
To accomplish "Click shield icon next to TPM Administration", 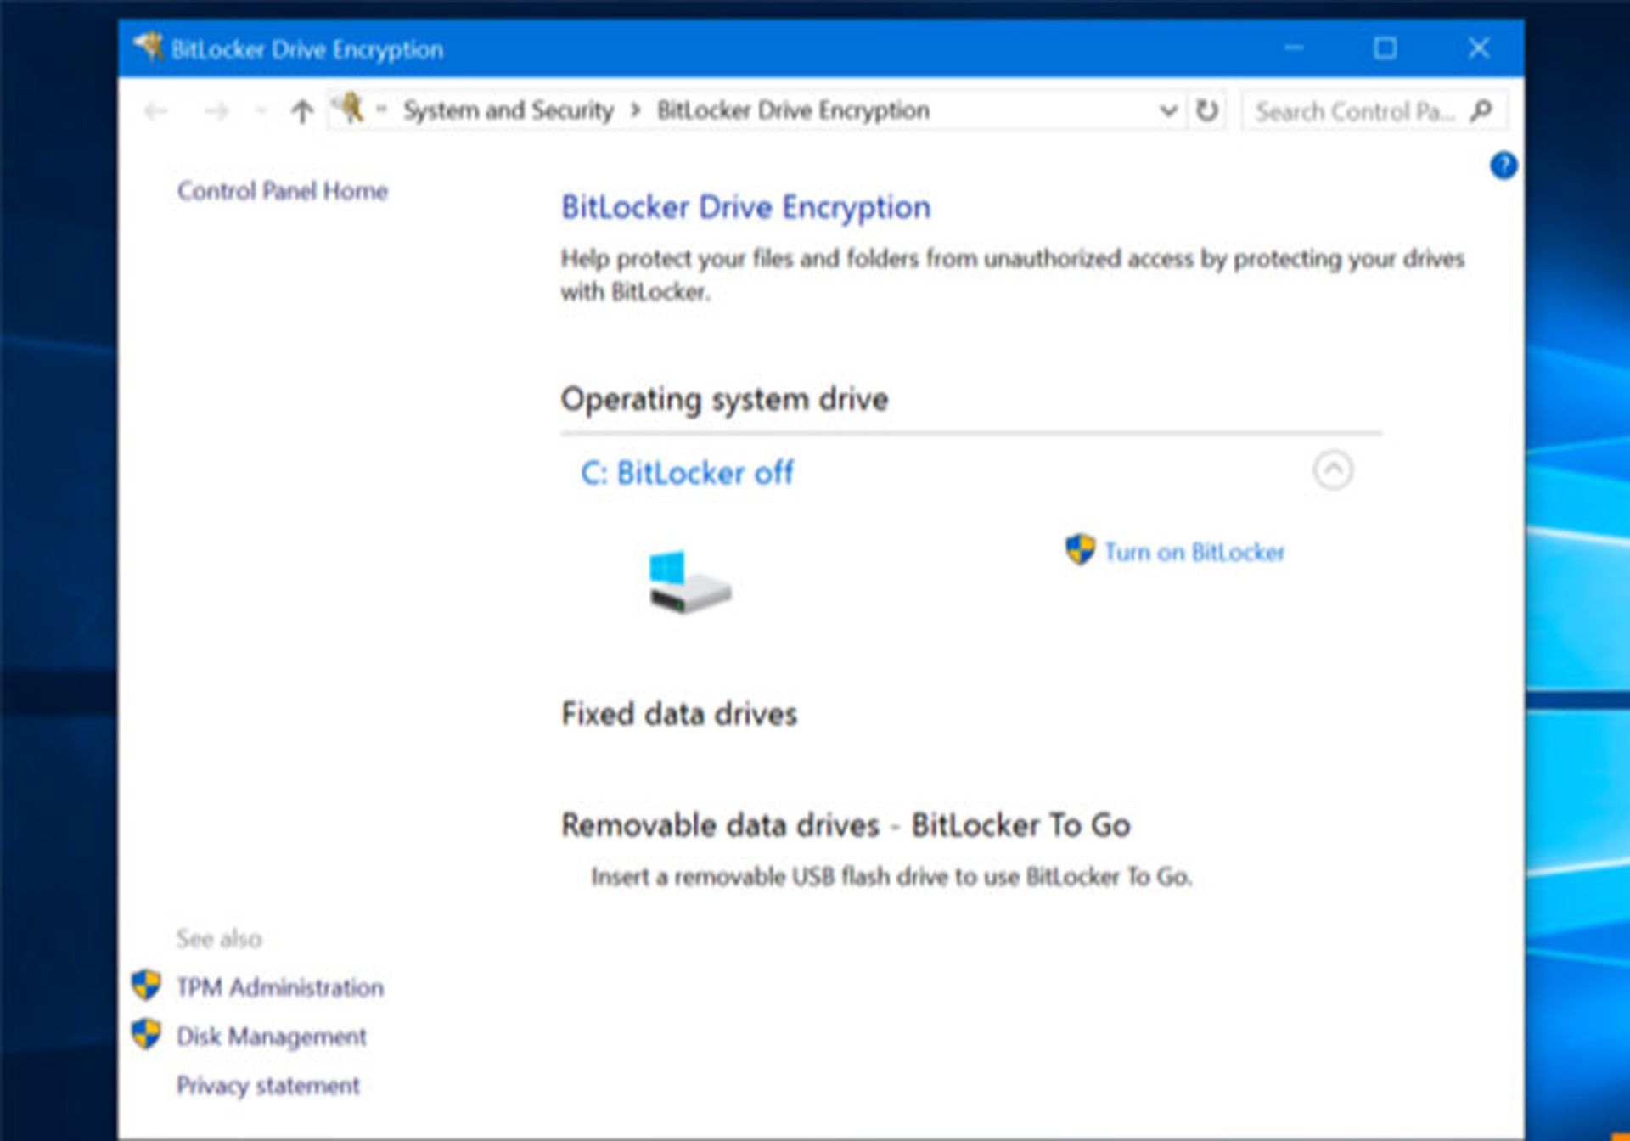I will 146,985.
